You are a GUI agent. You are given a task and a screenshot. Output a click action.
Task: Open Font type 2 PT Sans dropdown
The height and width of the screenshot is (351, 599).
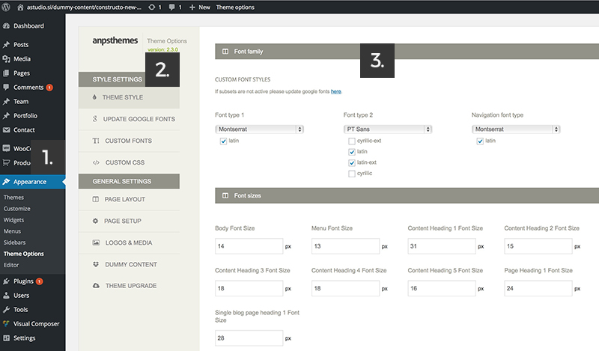[388, 129]
